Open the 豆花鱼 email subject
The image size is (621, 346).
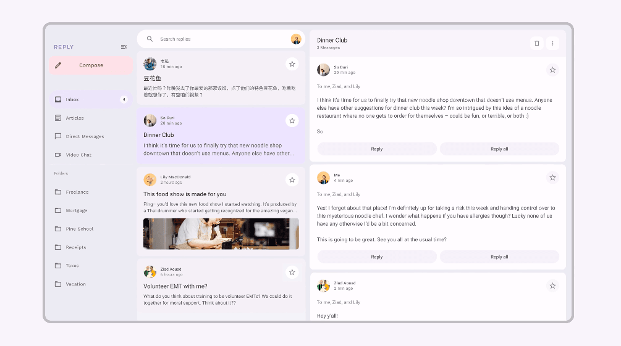[152, 78]
